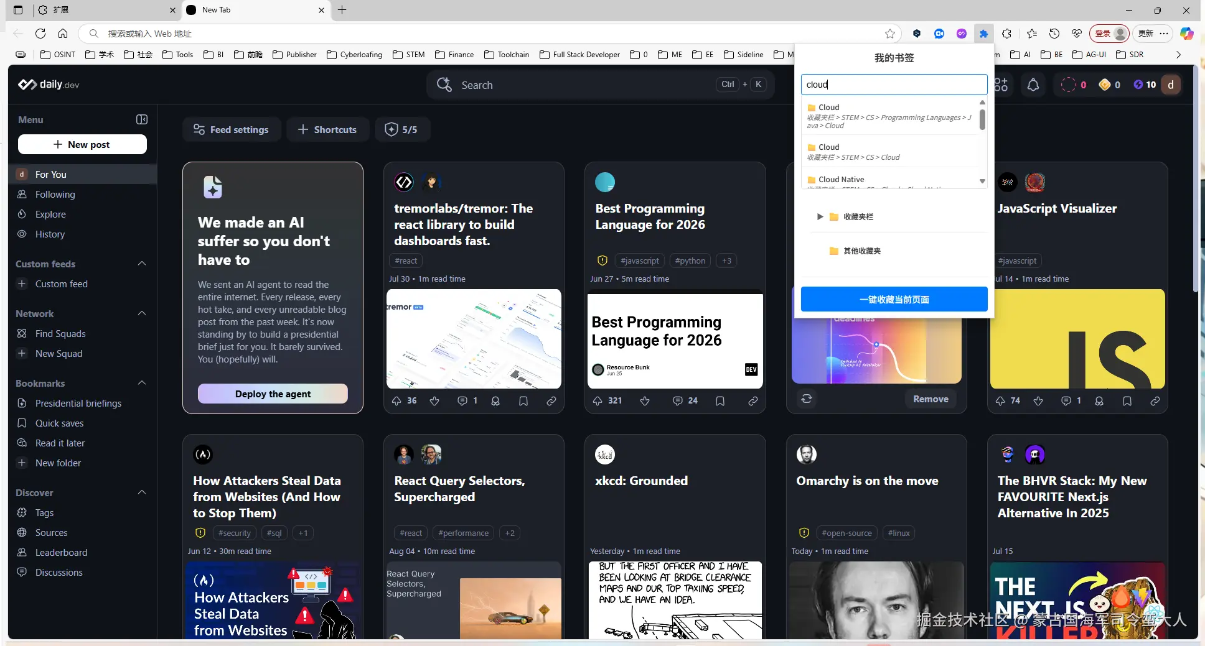Click the Shortcuts button
The image size is (1205, 646).
tap(327, 129)
